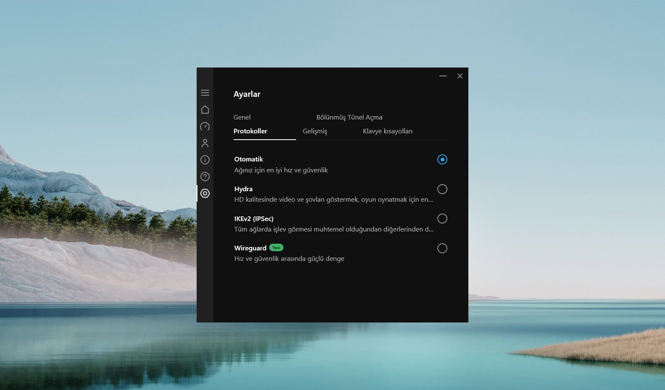Viewport: 665px width, 390px height.
Task: Open the Bölünmüş Tünel Açma tab
Action: pyautogui.click(x=349, y=117)
